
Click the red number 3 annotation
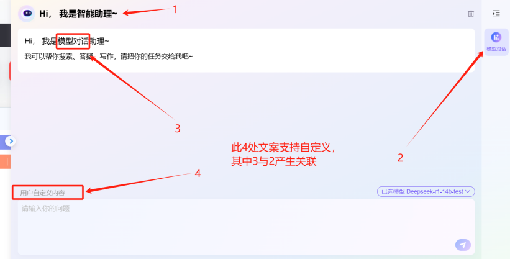click(x=177, y=129)
